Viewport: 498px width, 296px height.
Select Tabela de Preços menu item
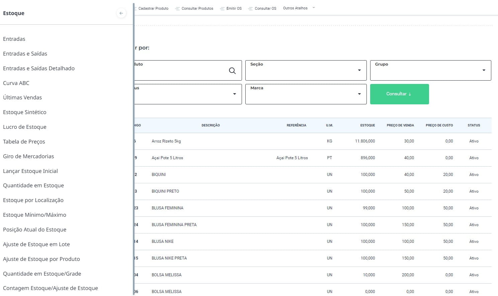click(x=24, y=141)
